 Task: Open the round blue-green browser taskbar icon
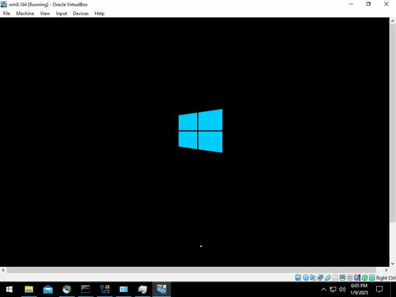coord(67,289)
